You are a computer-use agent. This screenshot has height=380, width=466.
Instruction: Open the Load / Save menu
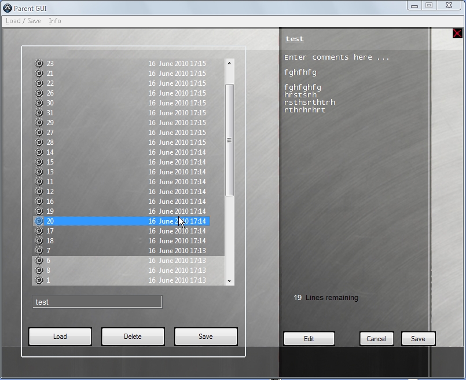coord(23,21)
